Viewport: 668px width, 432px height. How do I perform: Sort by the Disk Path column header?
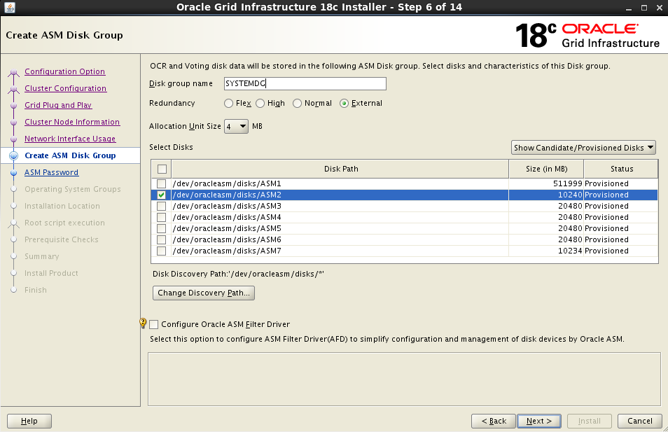[340, 169]
